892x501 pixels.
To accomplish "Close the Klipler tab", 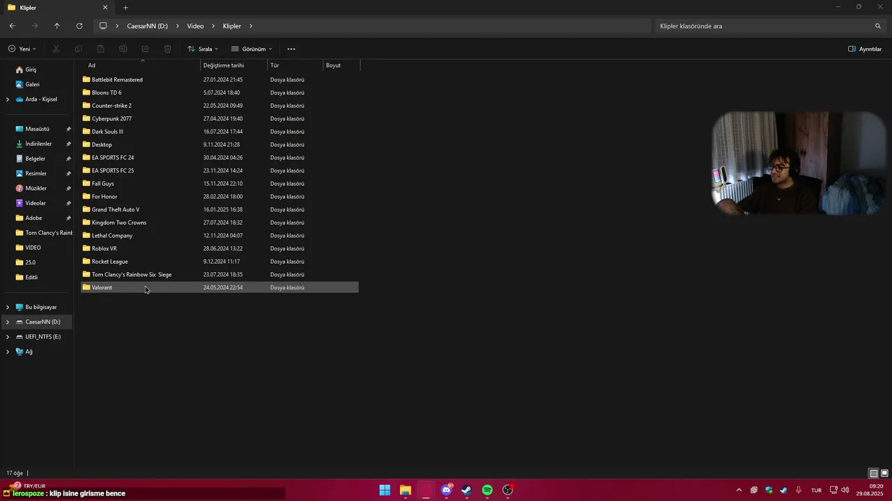I will pyautogui.click(x=105, y=8).
